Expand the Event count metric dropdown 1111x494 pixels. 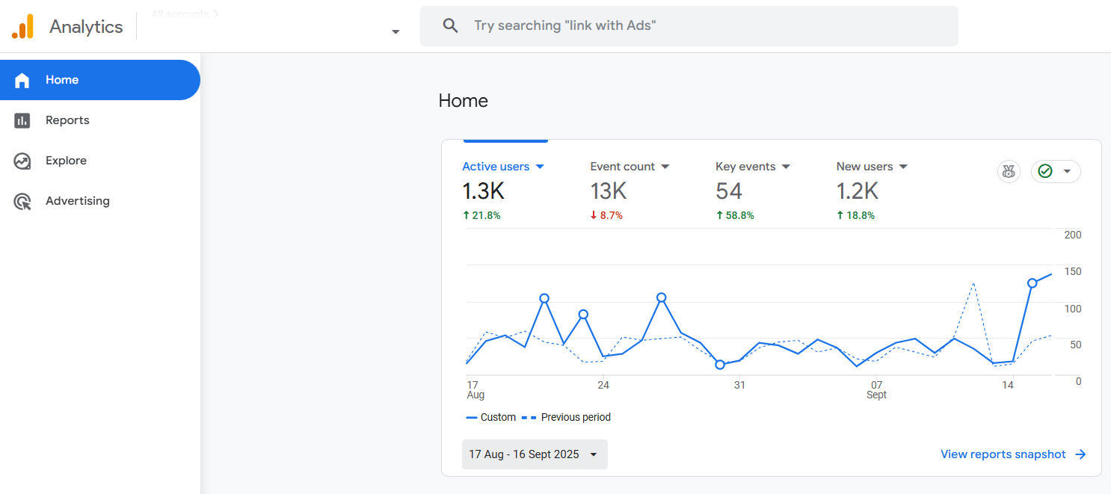coord(665,167)
